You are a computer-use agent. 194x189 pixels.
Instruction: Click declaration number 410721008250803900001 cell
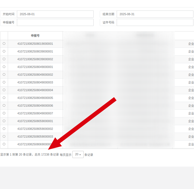(35, 51)
